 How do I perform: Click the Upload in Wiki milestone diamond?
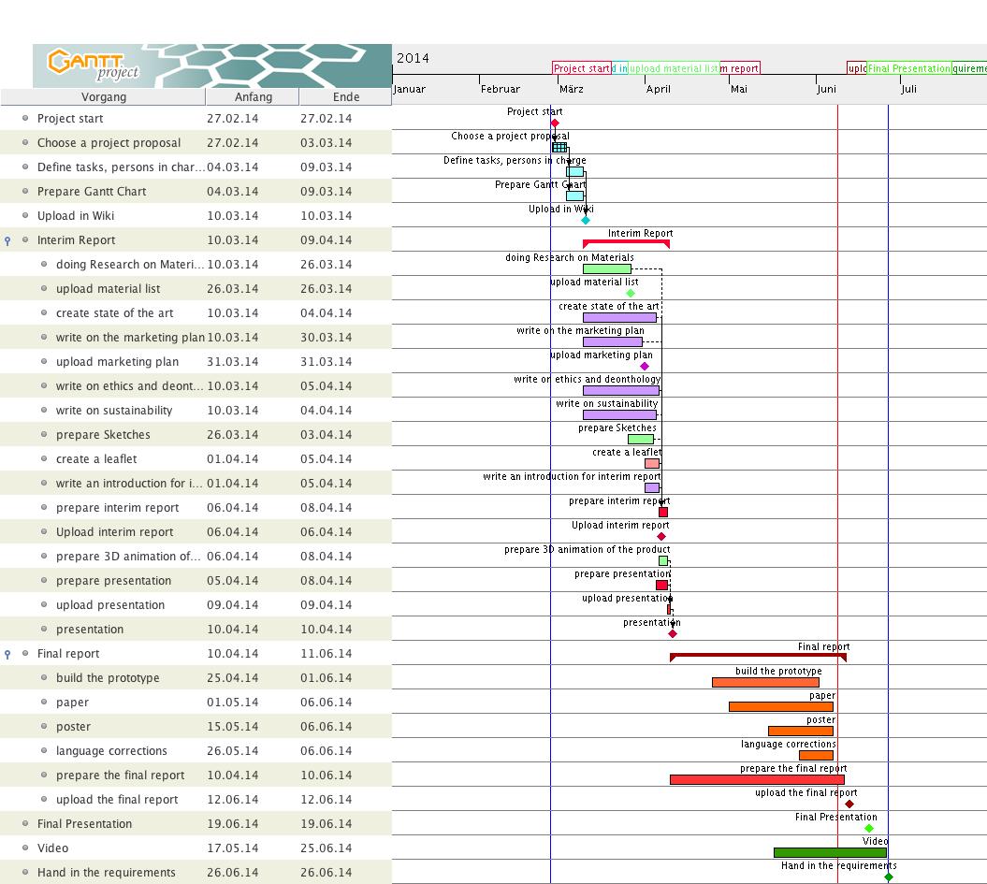(x=586, y=221)
